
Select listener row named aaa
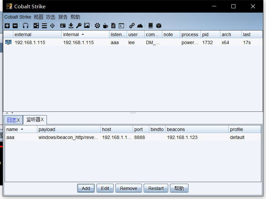click(133, 137)
